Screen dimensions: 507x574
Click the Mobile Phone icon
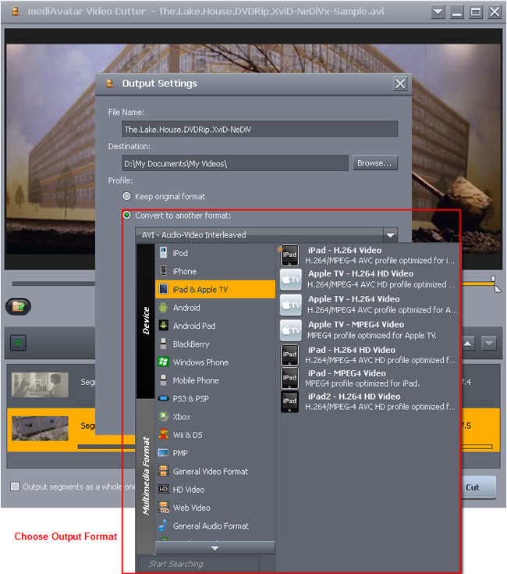tap(163, 380)
